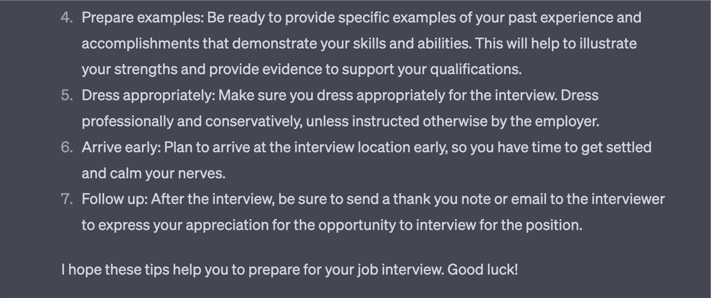The width and height of the screenshot is (711, 298).
Task: Click the phrase "I hope these tips"
Action: point(115,270)
